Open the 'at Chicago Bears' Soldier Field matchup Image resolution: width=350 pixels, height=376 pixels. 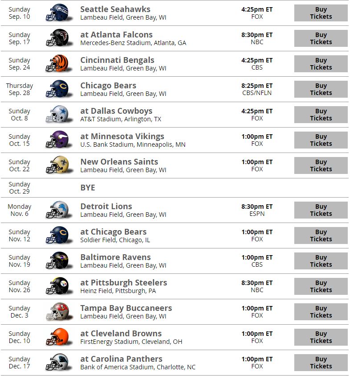(x=113, y=232)
